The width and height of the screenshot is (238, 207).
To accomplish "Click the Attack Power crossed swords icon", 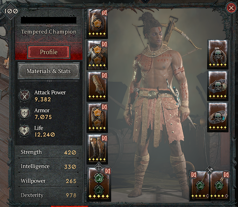I will (x=25, y=96).
